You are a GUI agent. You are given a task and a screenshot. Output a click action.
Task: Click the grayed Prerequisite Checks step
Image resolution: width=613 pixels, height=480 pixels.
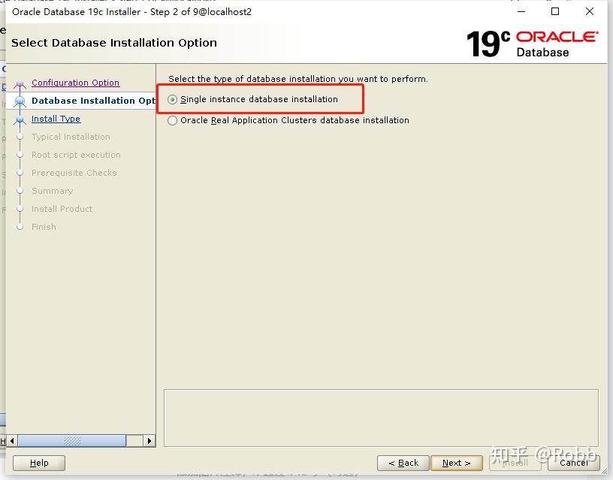click(x=74, y=173)
